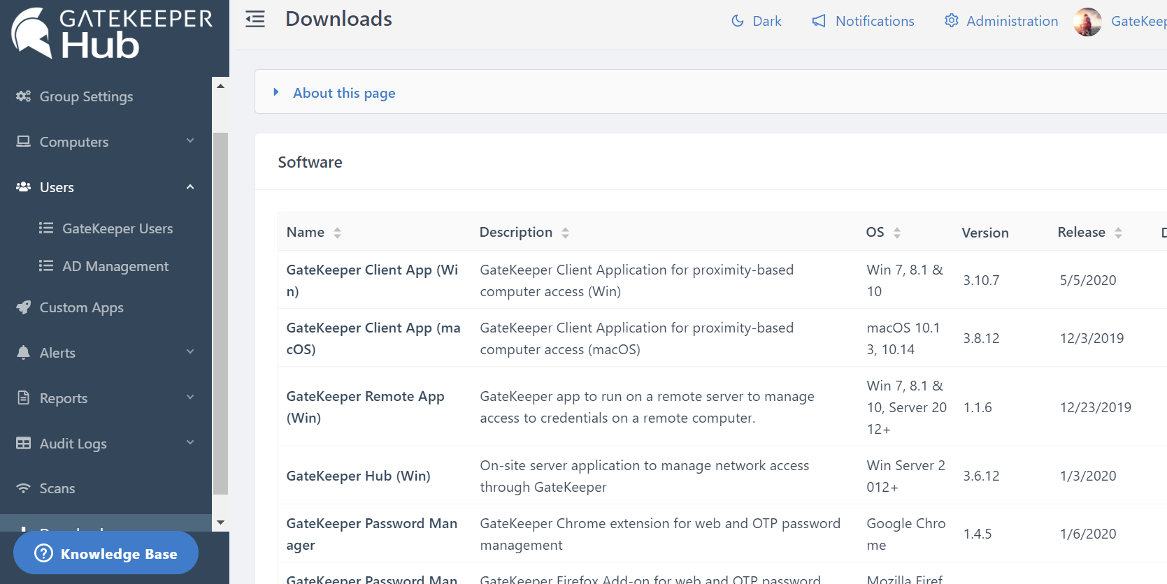Sort table by Release date column
Screen dimensions: 1167x584
[x=1118, y=233]
